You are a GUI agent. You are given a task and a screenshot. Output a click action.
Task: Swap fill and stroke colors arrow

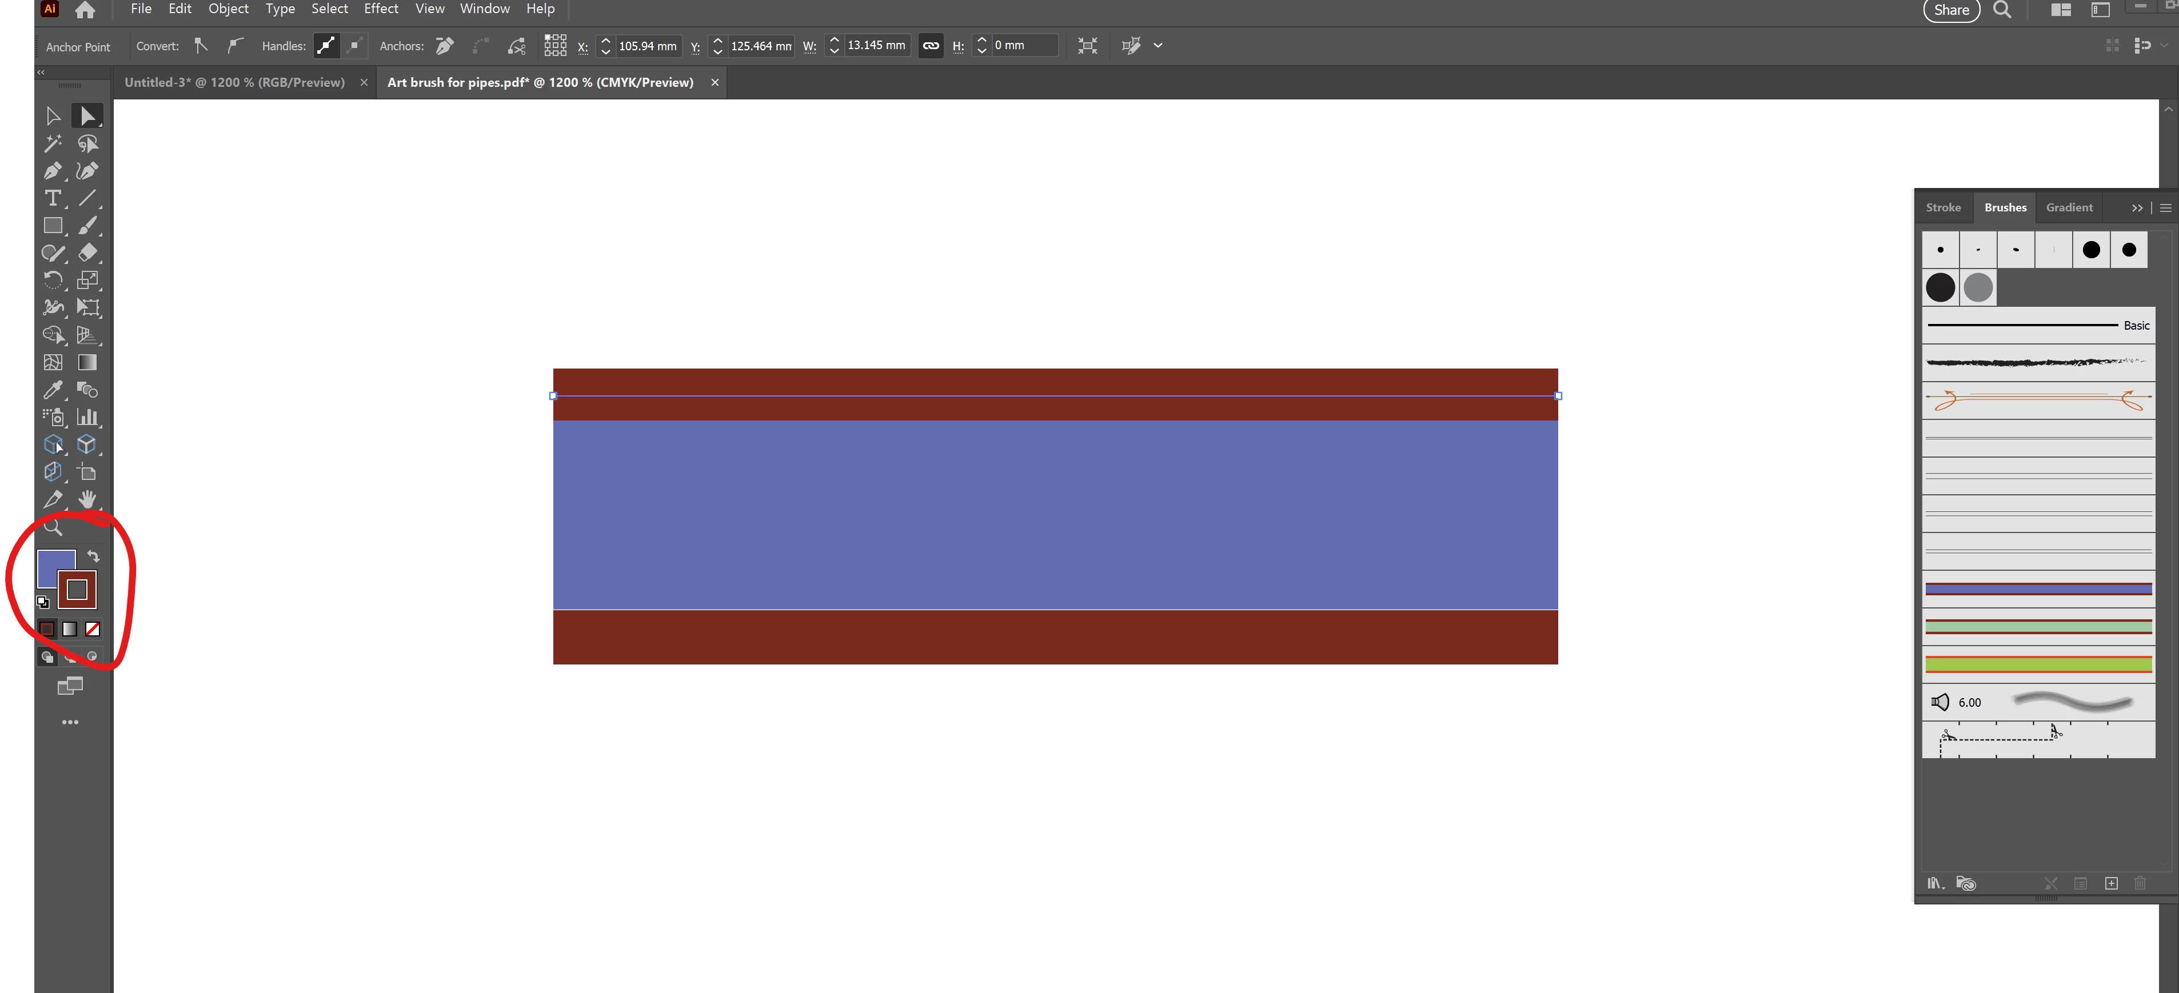pyautogui.click(x=93, y=556)
